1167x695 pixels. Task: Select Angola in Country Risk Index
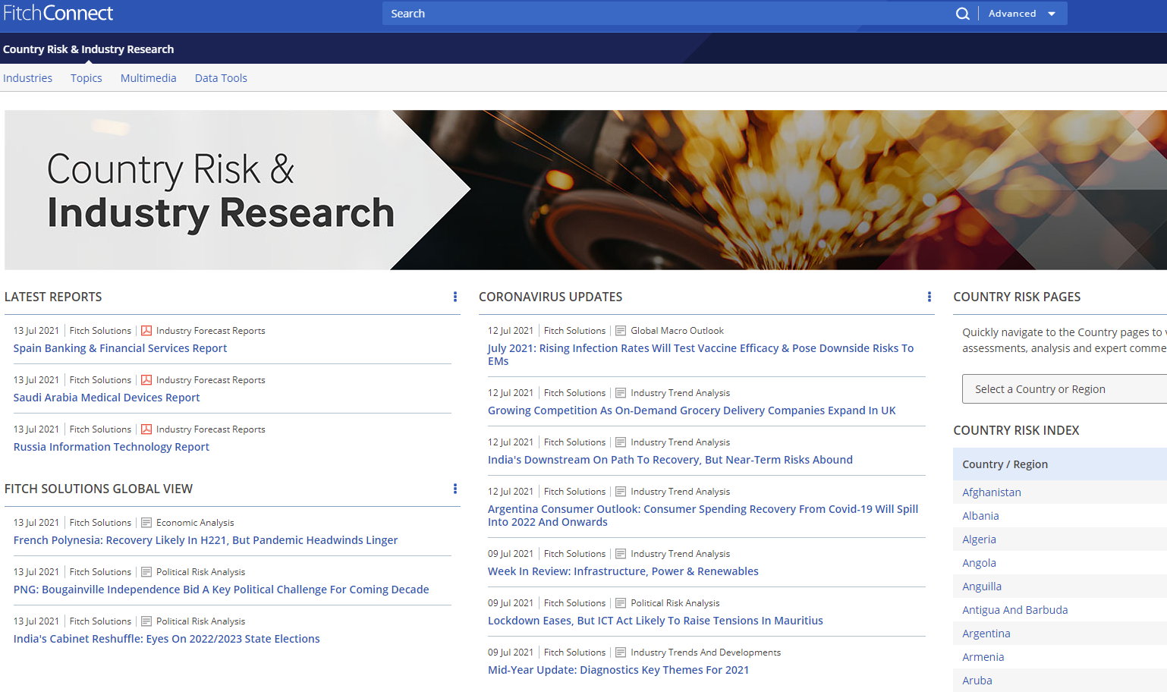(x=979, y=563)
